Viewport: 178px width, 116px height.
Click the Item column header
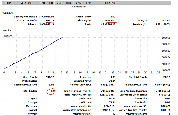(x=59, y=3)
